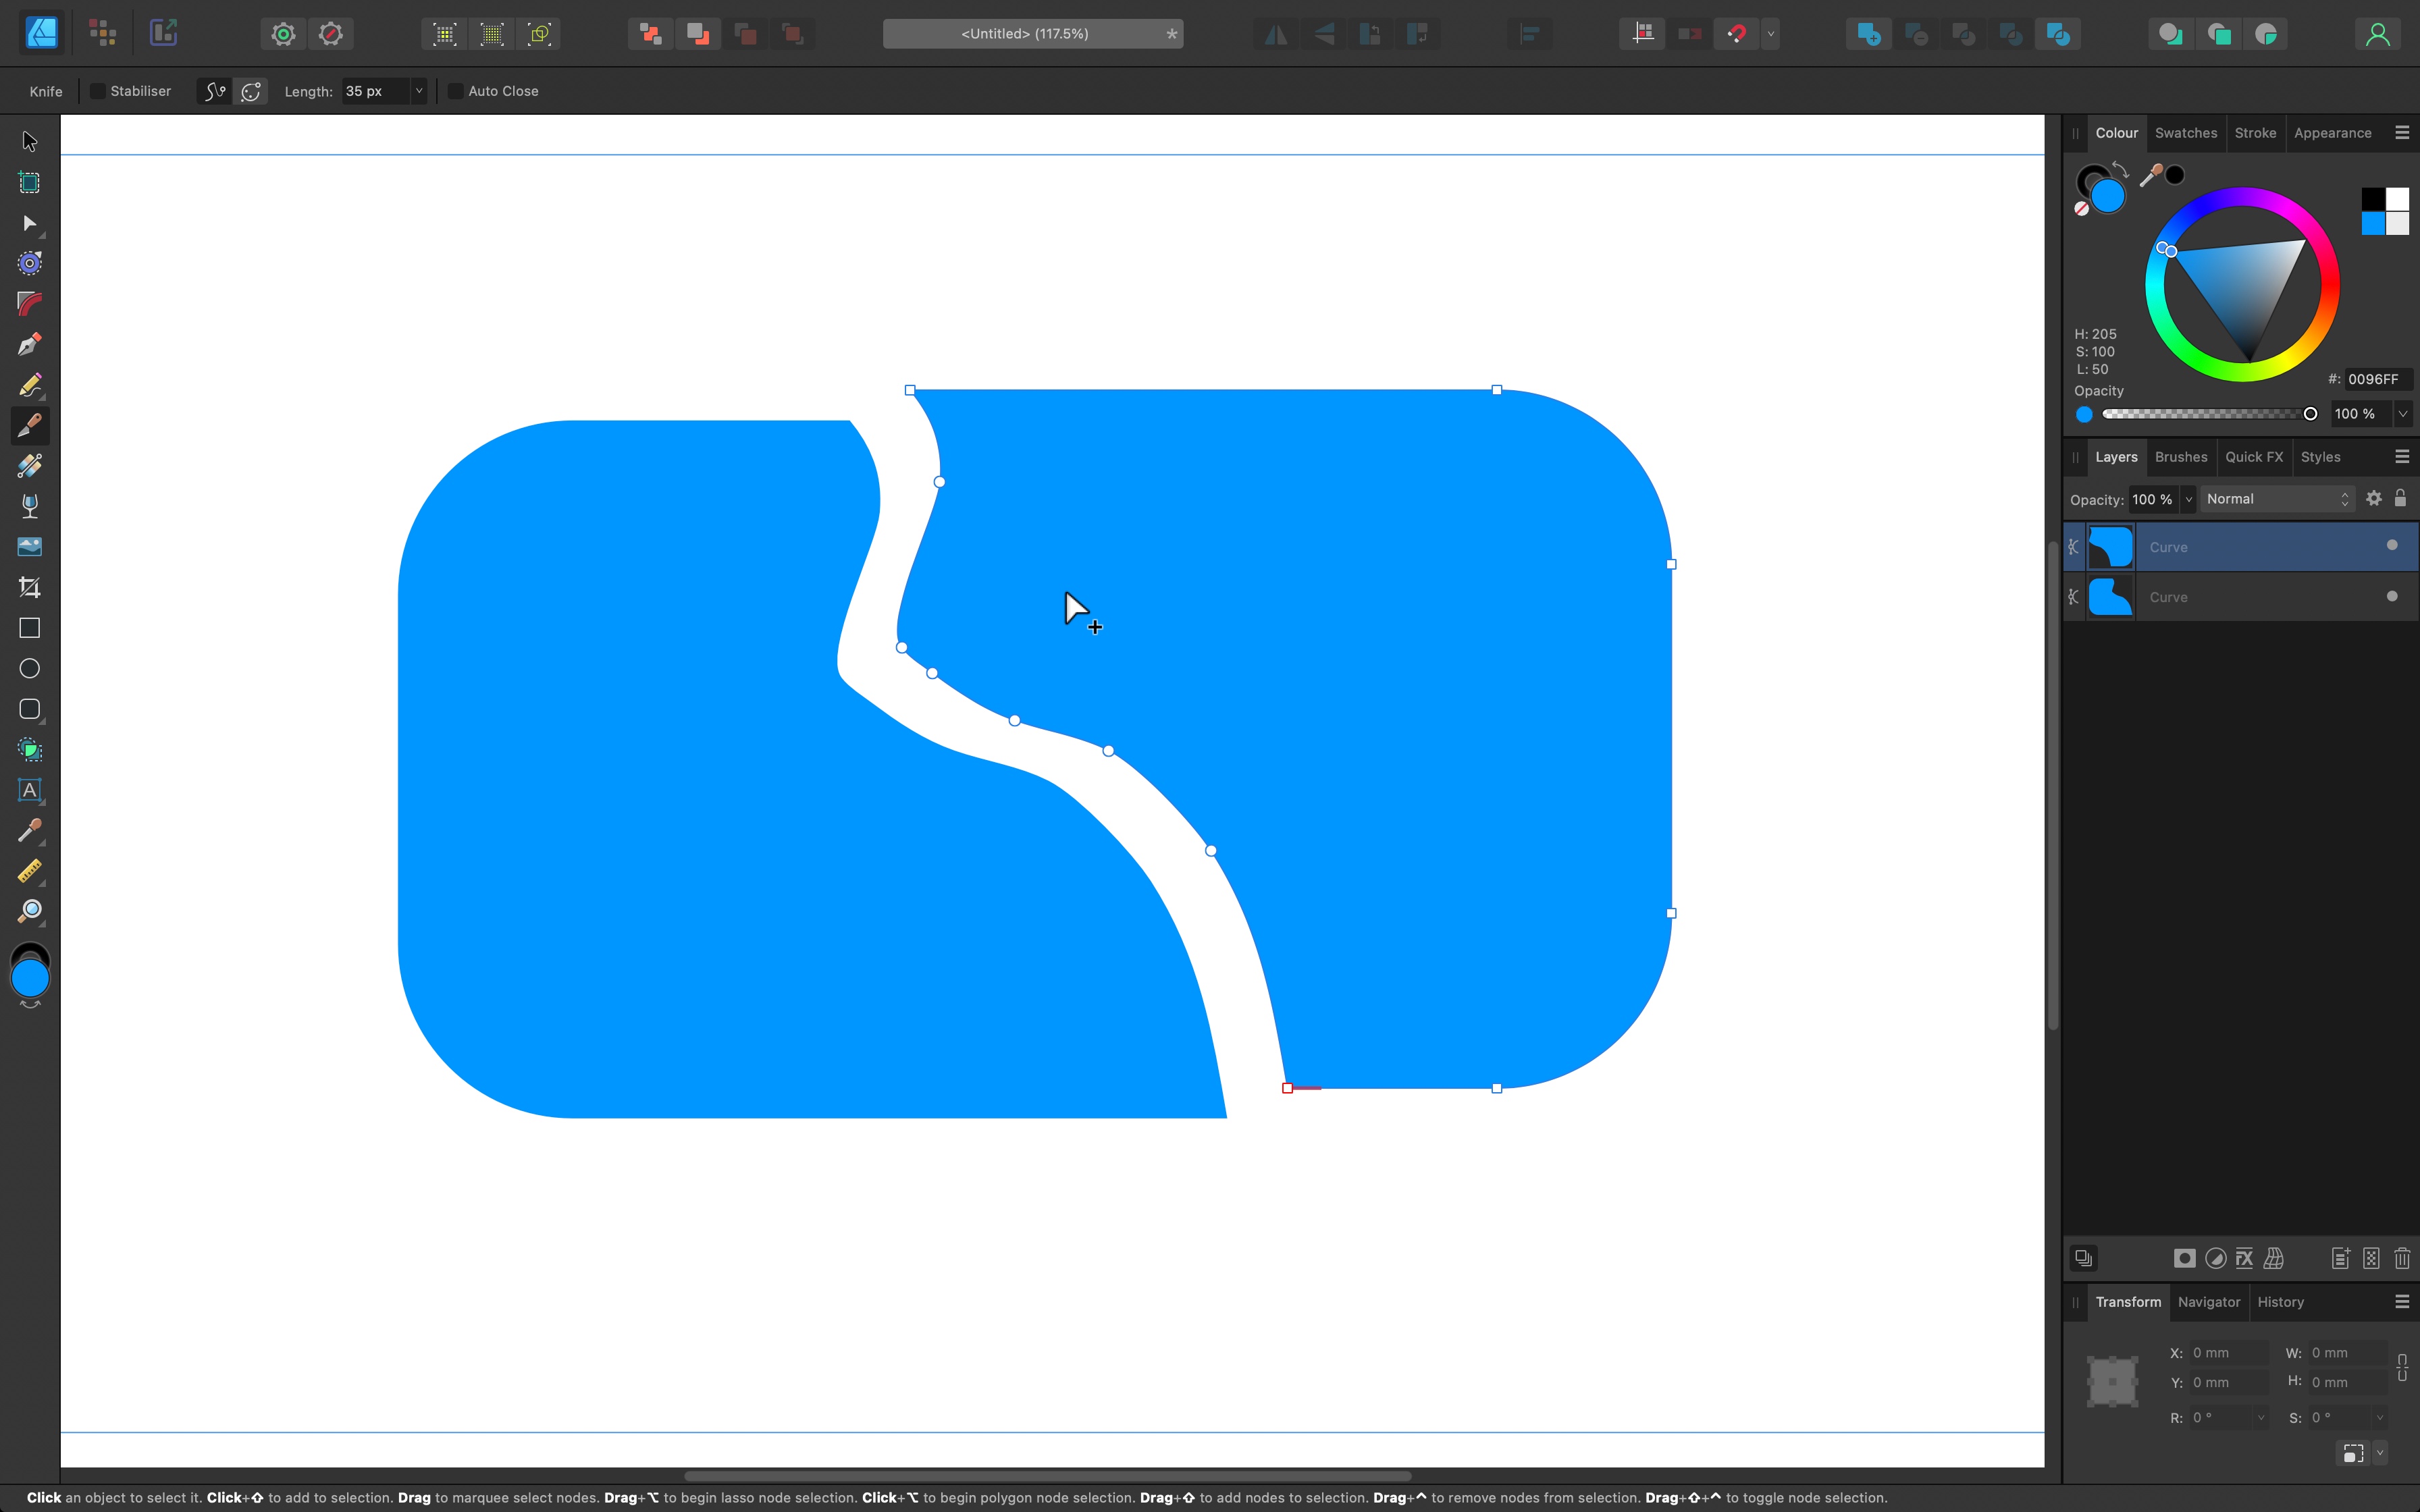Switch to the Brushes tab
This screenshot has height=1512, width=2420.
point(2181,457)
